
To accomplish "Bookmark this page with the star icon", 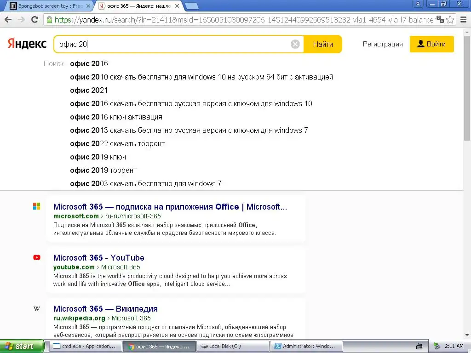I will click(x=450, y=19).
